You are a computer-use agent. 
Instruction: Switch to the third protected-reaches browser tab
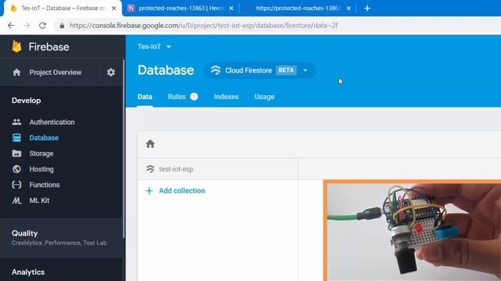pos(297,9)
